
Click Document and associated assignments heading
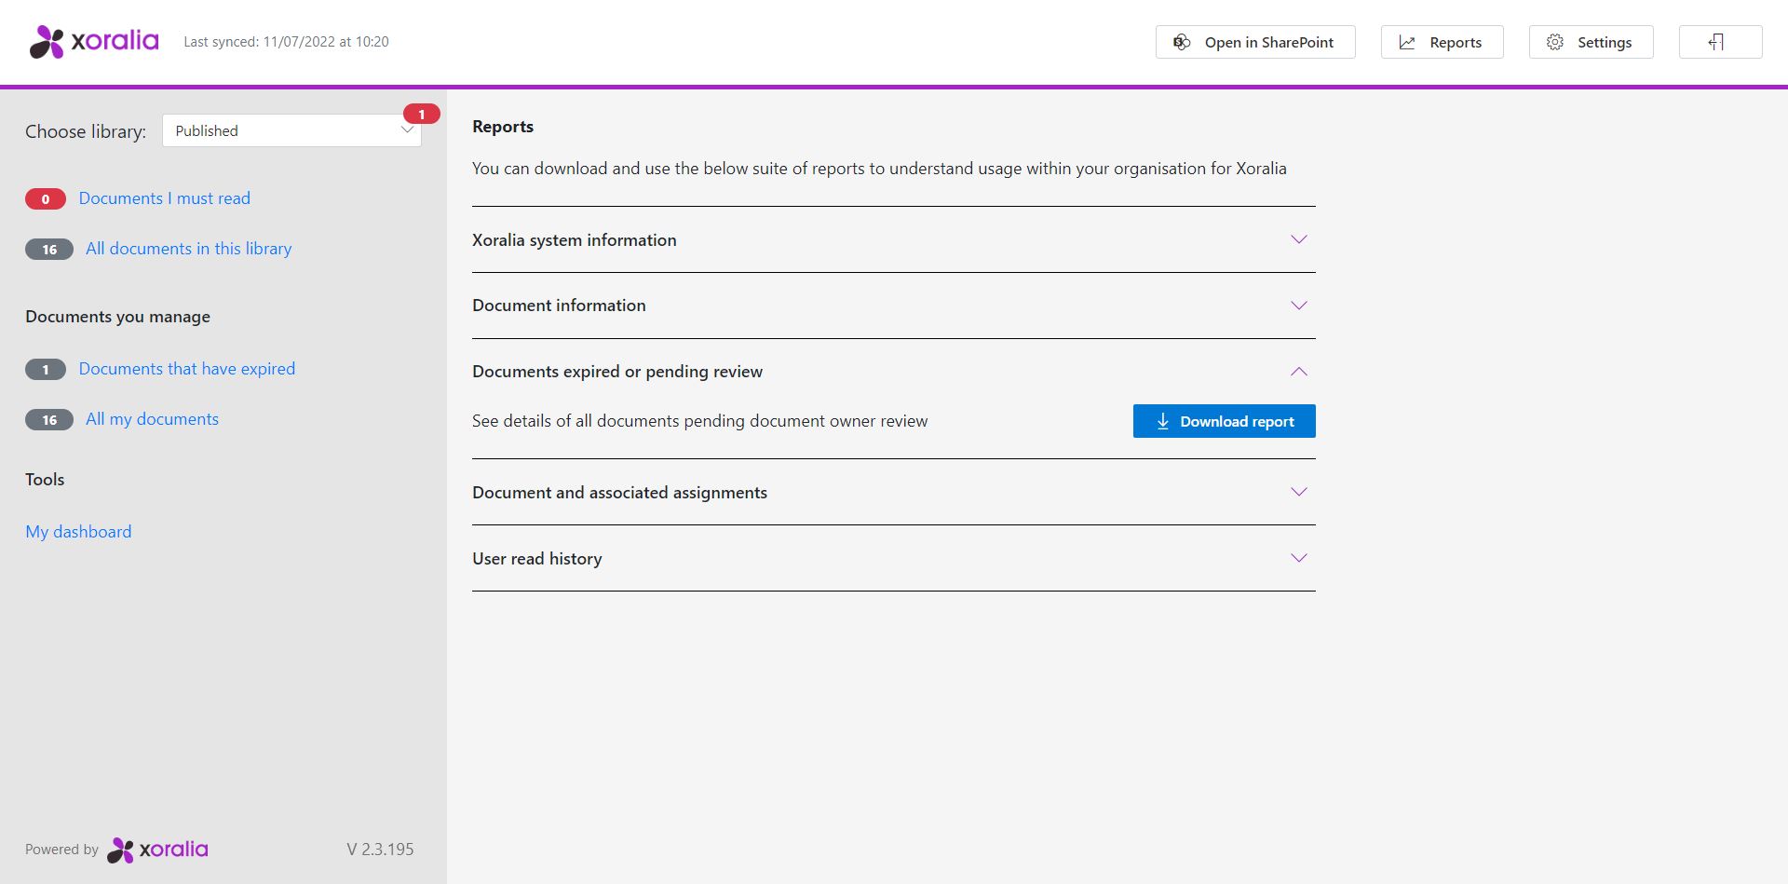coord(620,493)
